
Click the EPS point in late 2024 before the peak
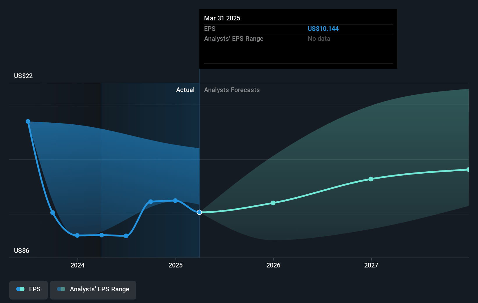[x=151, y=202]
